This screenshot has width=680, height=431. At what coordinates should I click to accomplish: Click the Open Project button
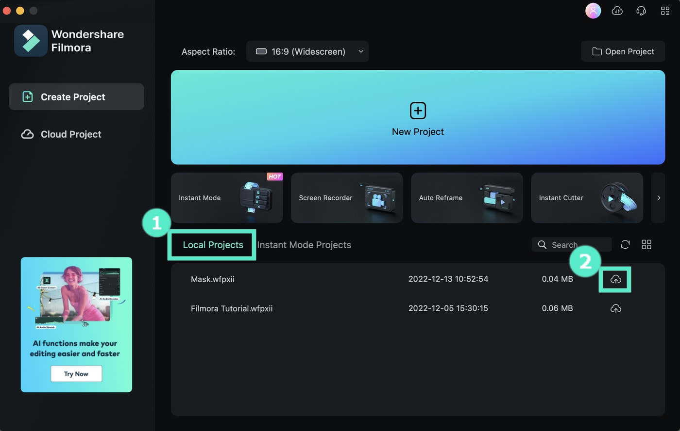tap(623, 51)
